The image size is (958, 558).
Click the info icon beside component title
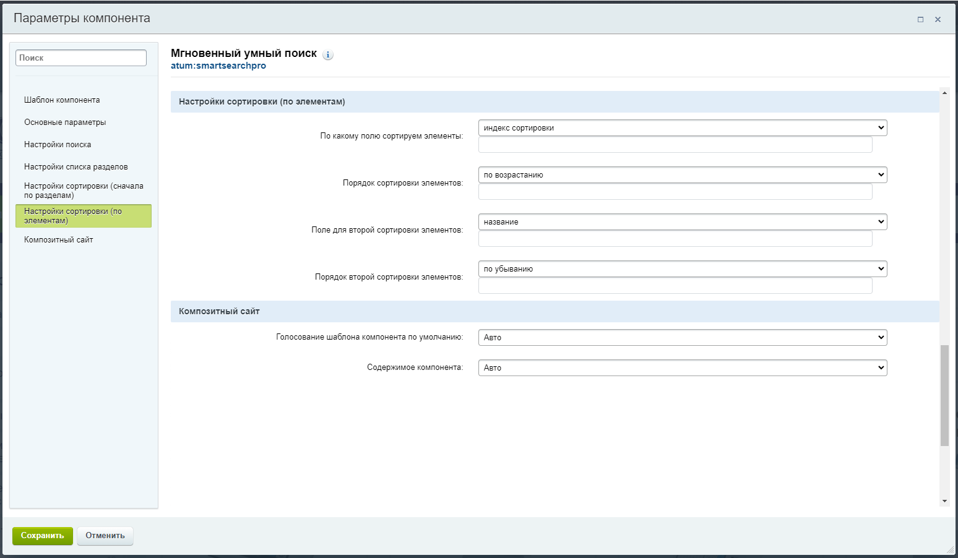[x=328, y=55]
